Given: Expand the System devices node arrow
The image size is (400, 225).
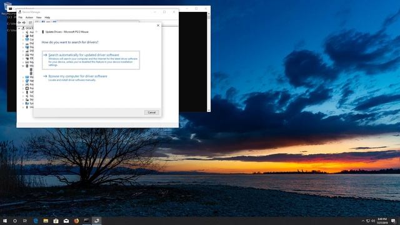Looking at the screenshot, I should pos(23,103).
